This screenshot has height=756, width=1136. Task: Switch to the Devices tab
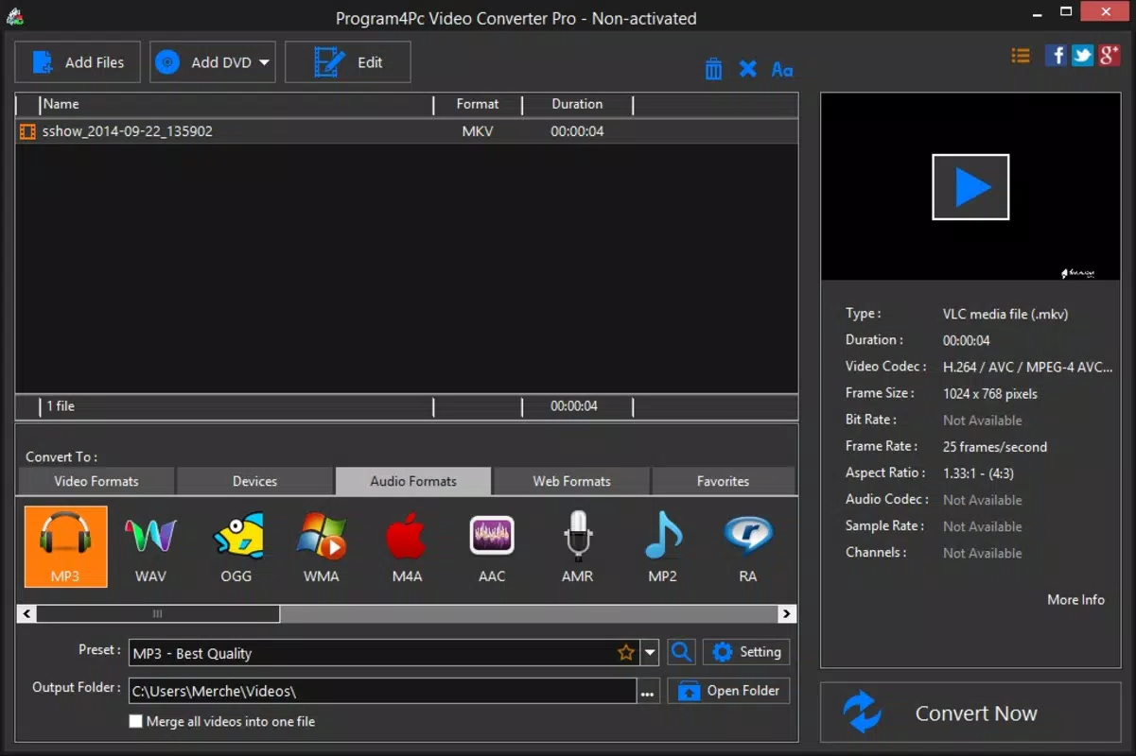tap(255, 481)
